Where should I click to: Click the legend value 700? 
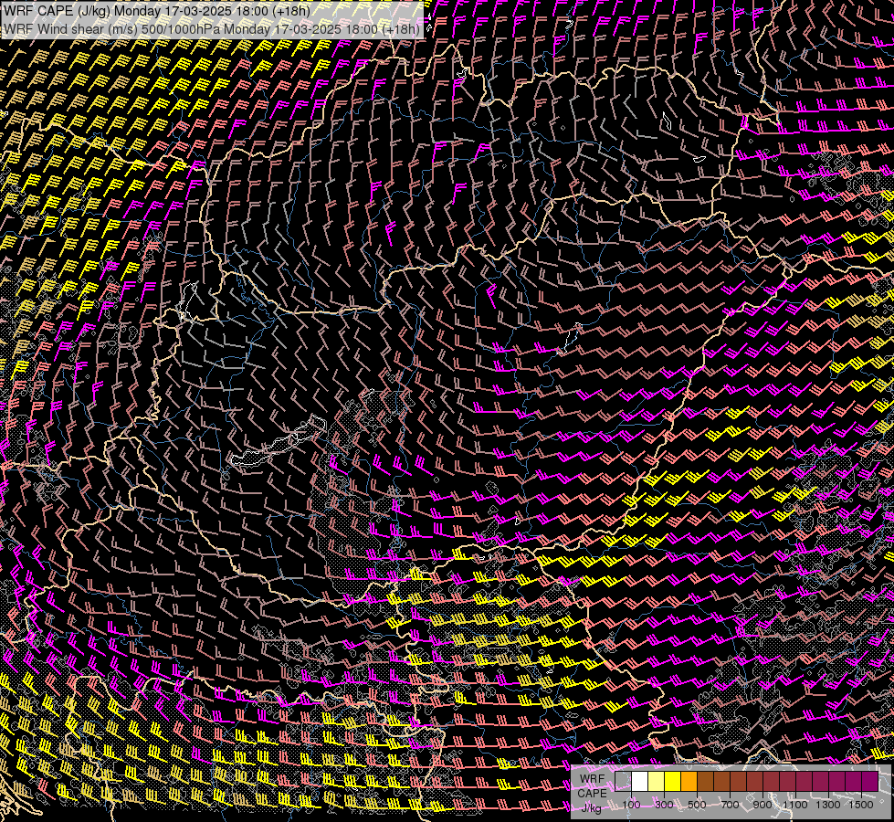[730, 805]
